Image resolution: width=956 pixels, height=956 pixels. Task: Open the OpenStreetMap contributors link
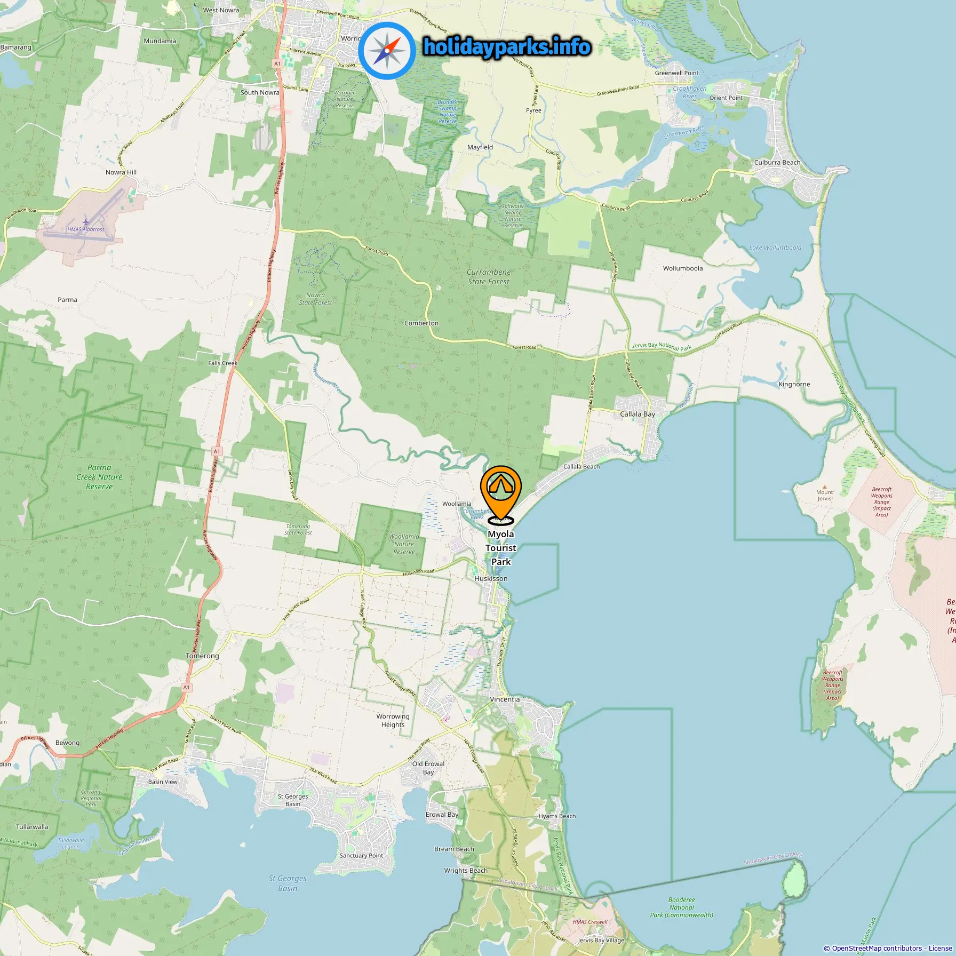pos(877,948)
